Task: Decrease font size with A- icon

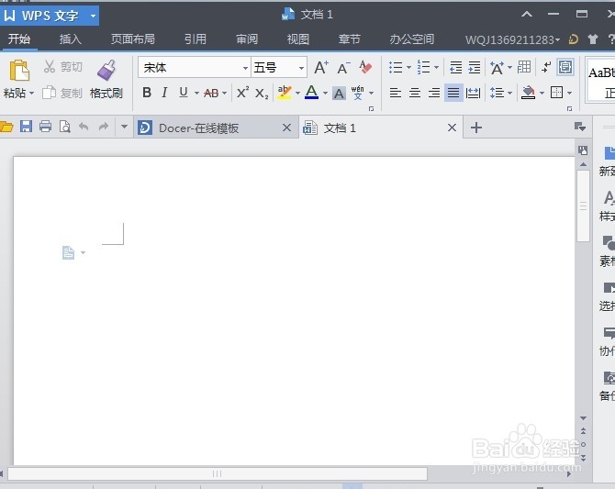Action: click(343, 68)
